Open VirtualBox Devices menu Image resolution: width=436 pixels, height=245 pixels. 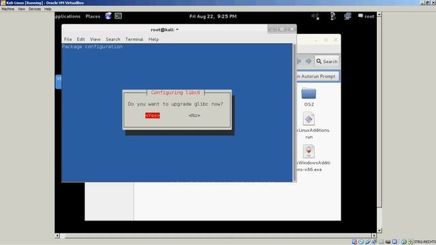click(35, 9)
